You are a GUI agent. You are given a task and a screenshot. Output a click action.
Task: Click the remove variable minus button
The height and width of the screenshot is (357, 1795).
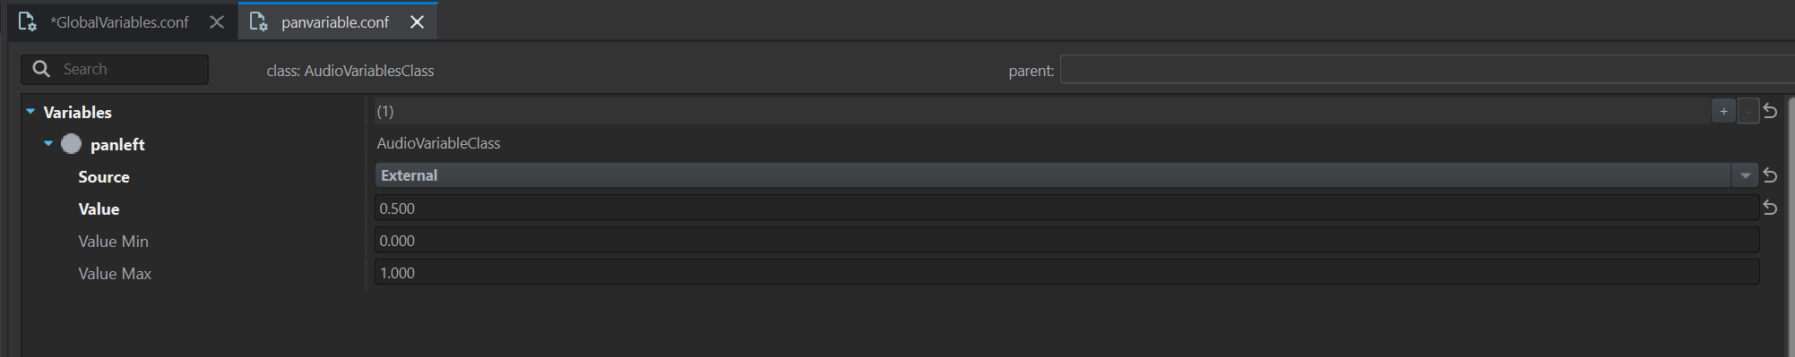(1748, 112)
